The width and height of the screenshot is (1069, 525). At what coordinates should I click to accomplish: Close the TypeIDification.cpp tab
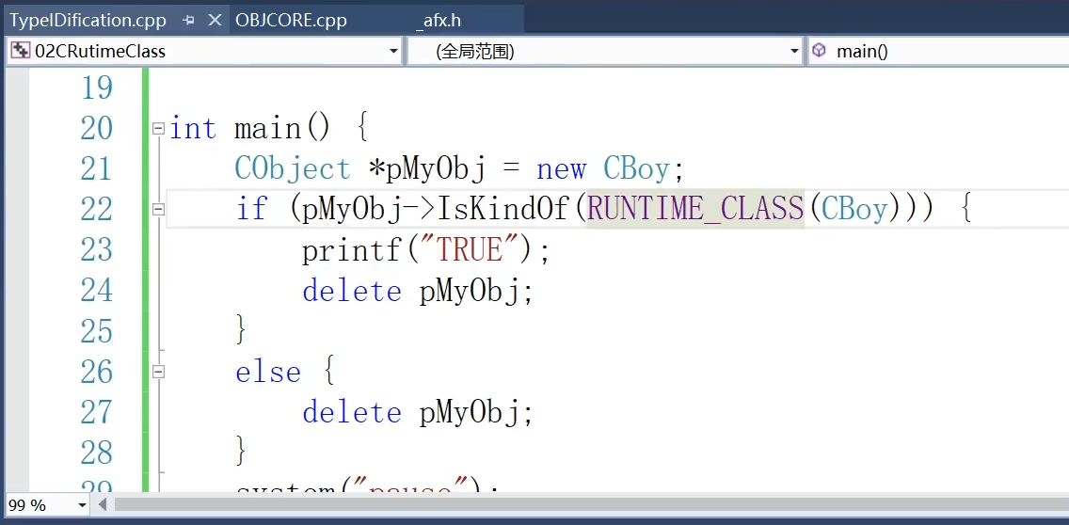coord(215,21)
